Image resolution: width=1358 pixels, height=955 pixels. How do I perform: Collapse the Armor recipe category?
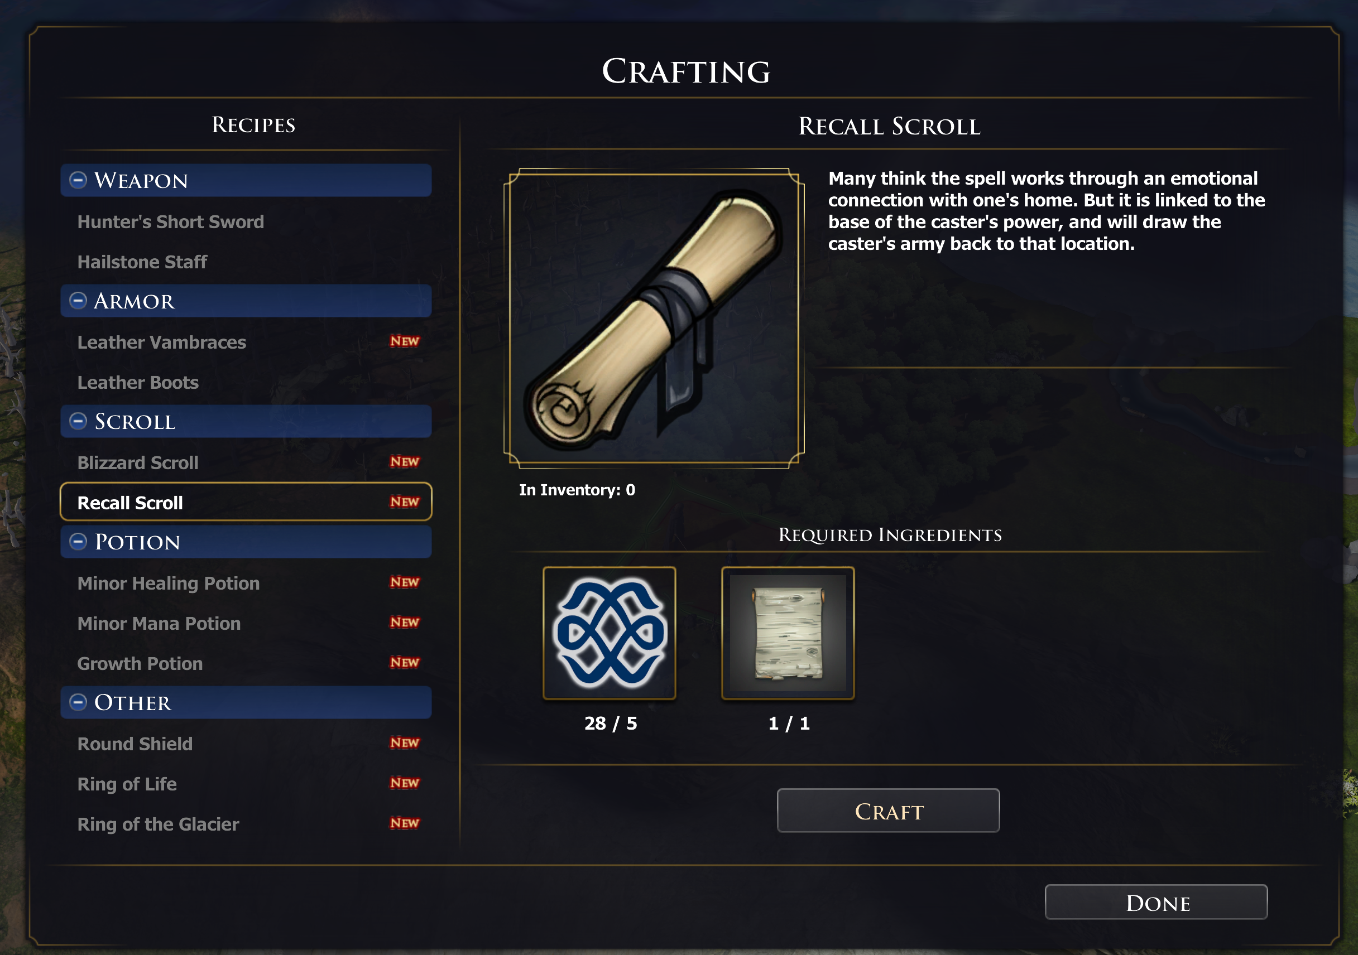(x=78, y=301)
